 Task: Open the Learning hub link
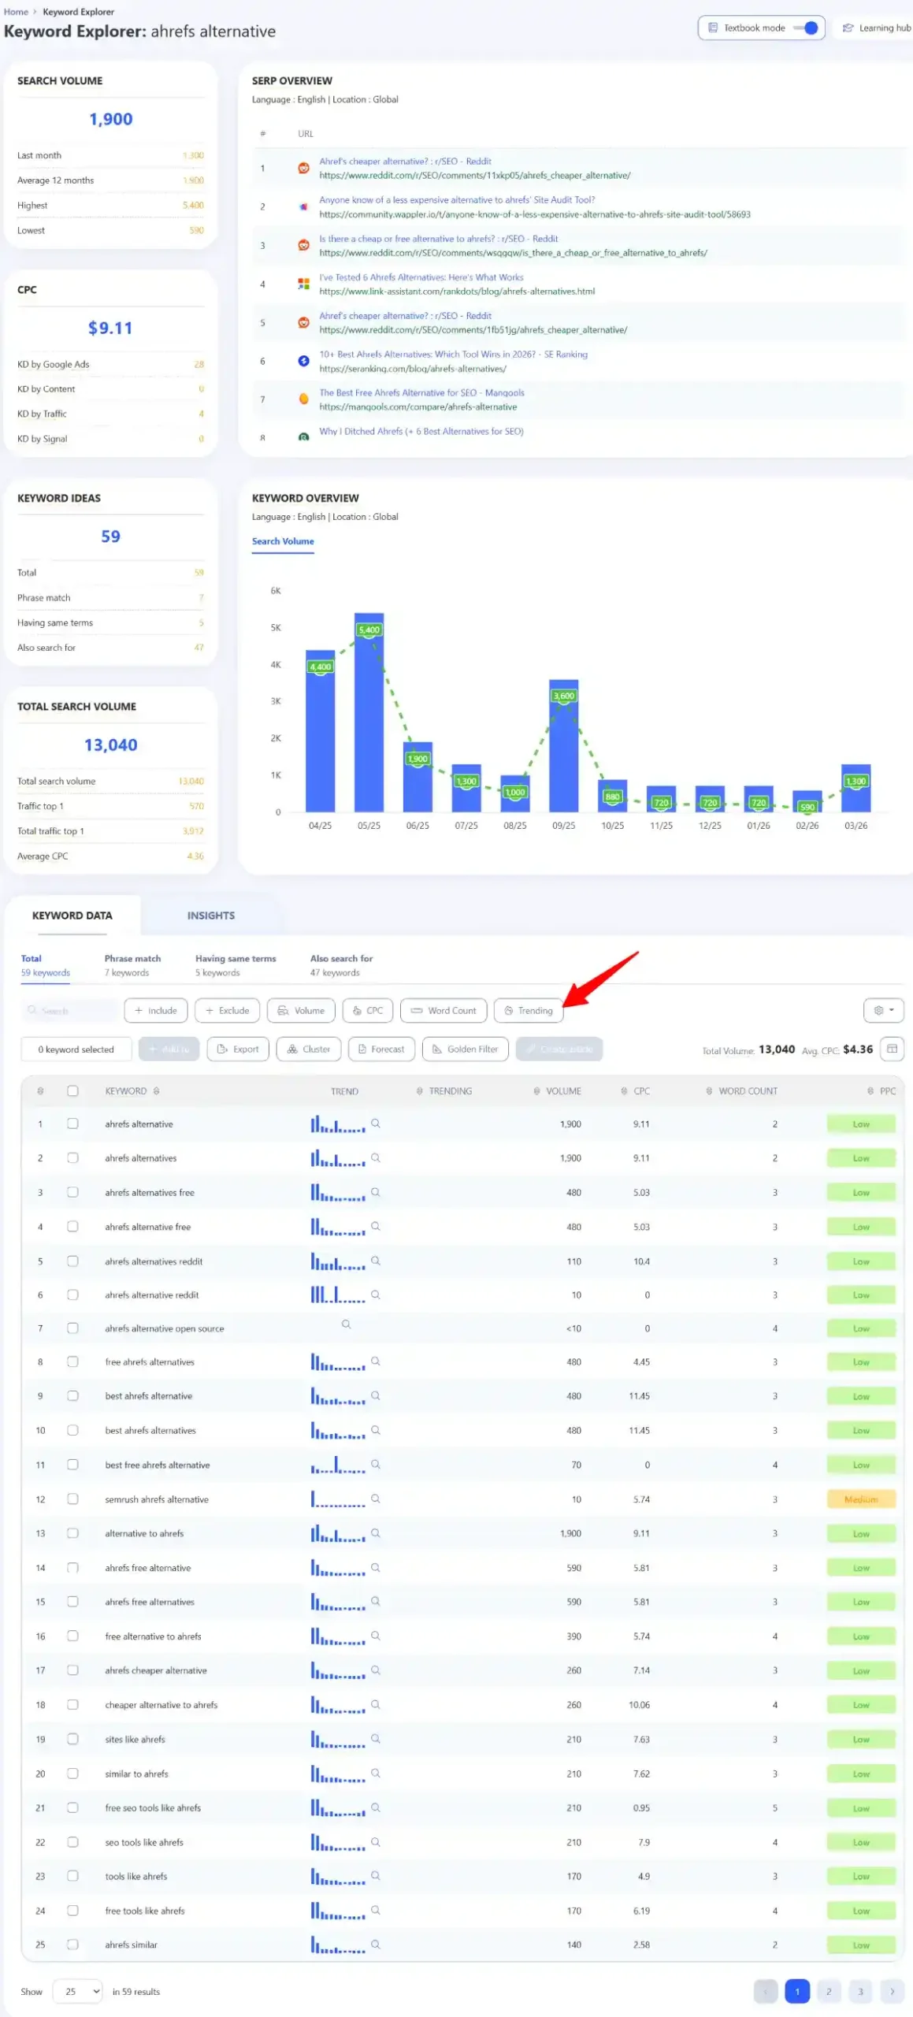876,28
